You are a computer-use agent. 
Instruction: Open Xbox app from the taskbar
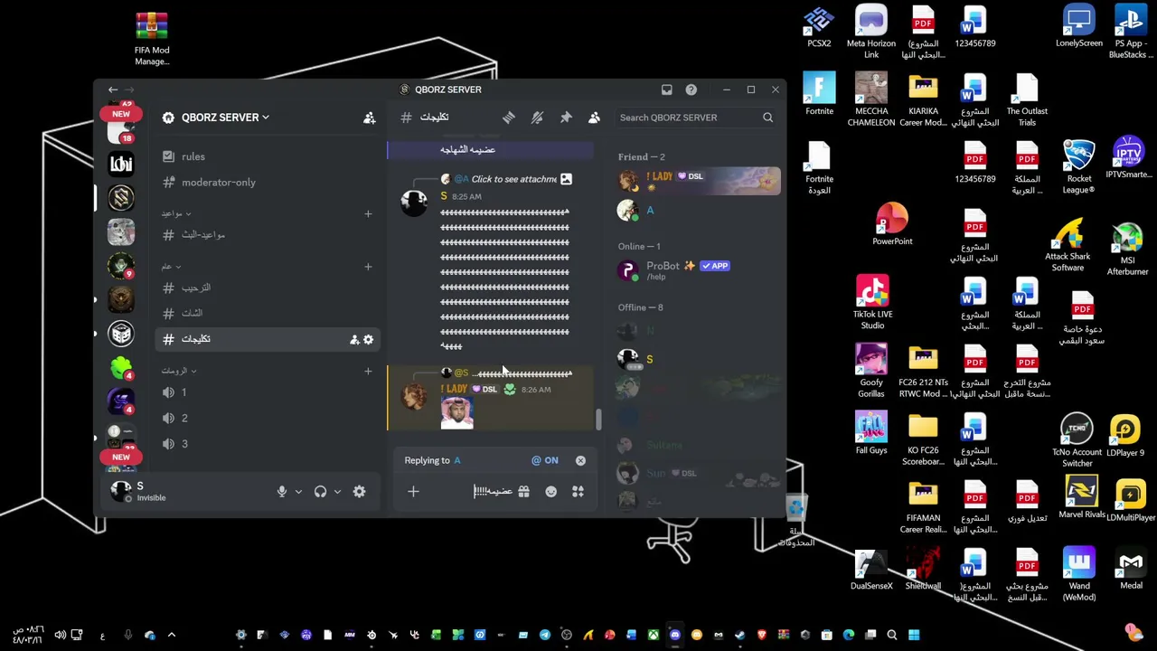point(653,635)
